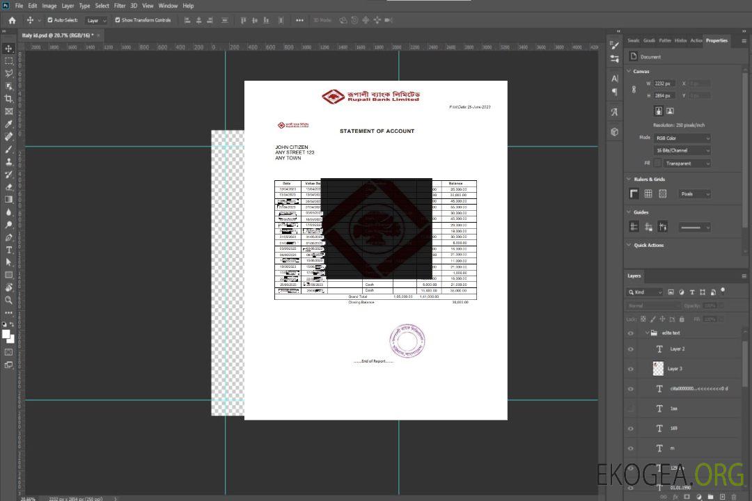Open the Layers panel options menu
The image size is (752, 501).
pyautogui.click(x=744, y=276)
